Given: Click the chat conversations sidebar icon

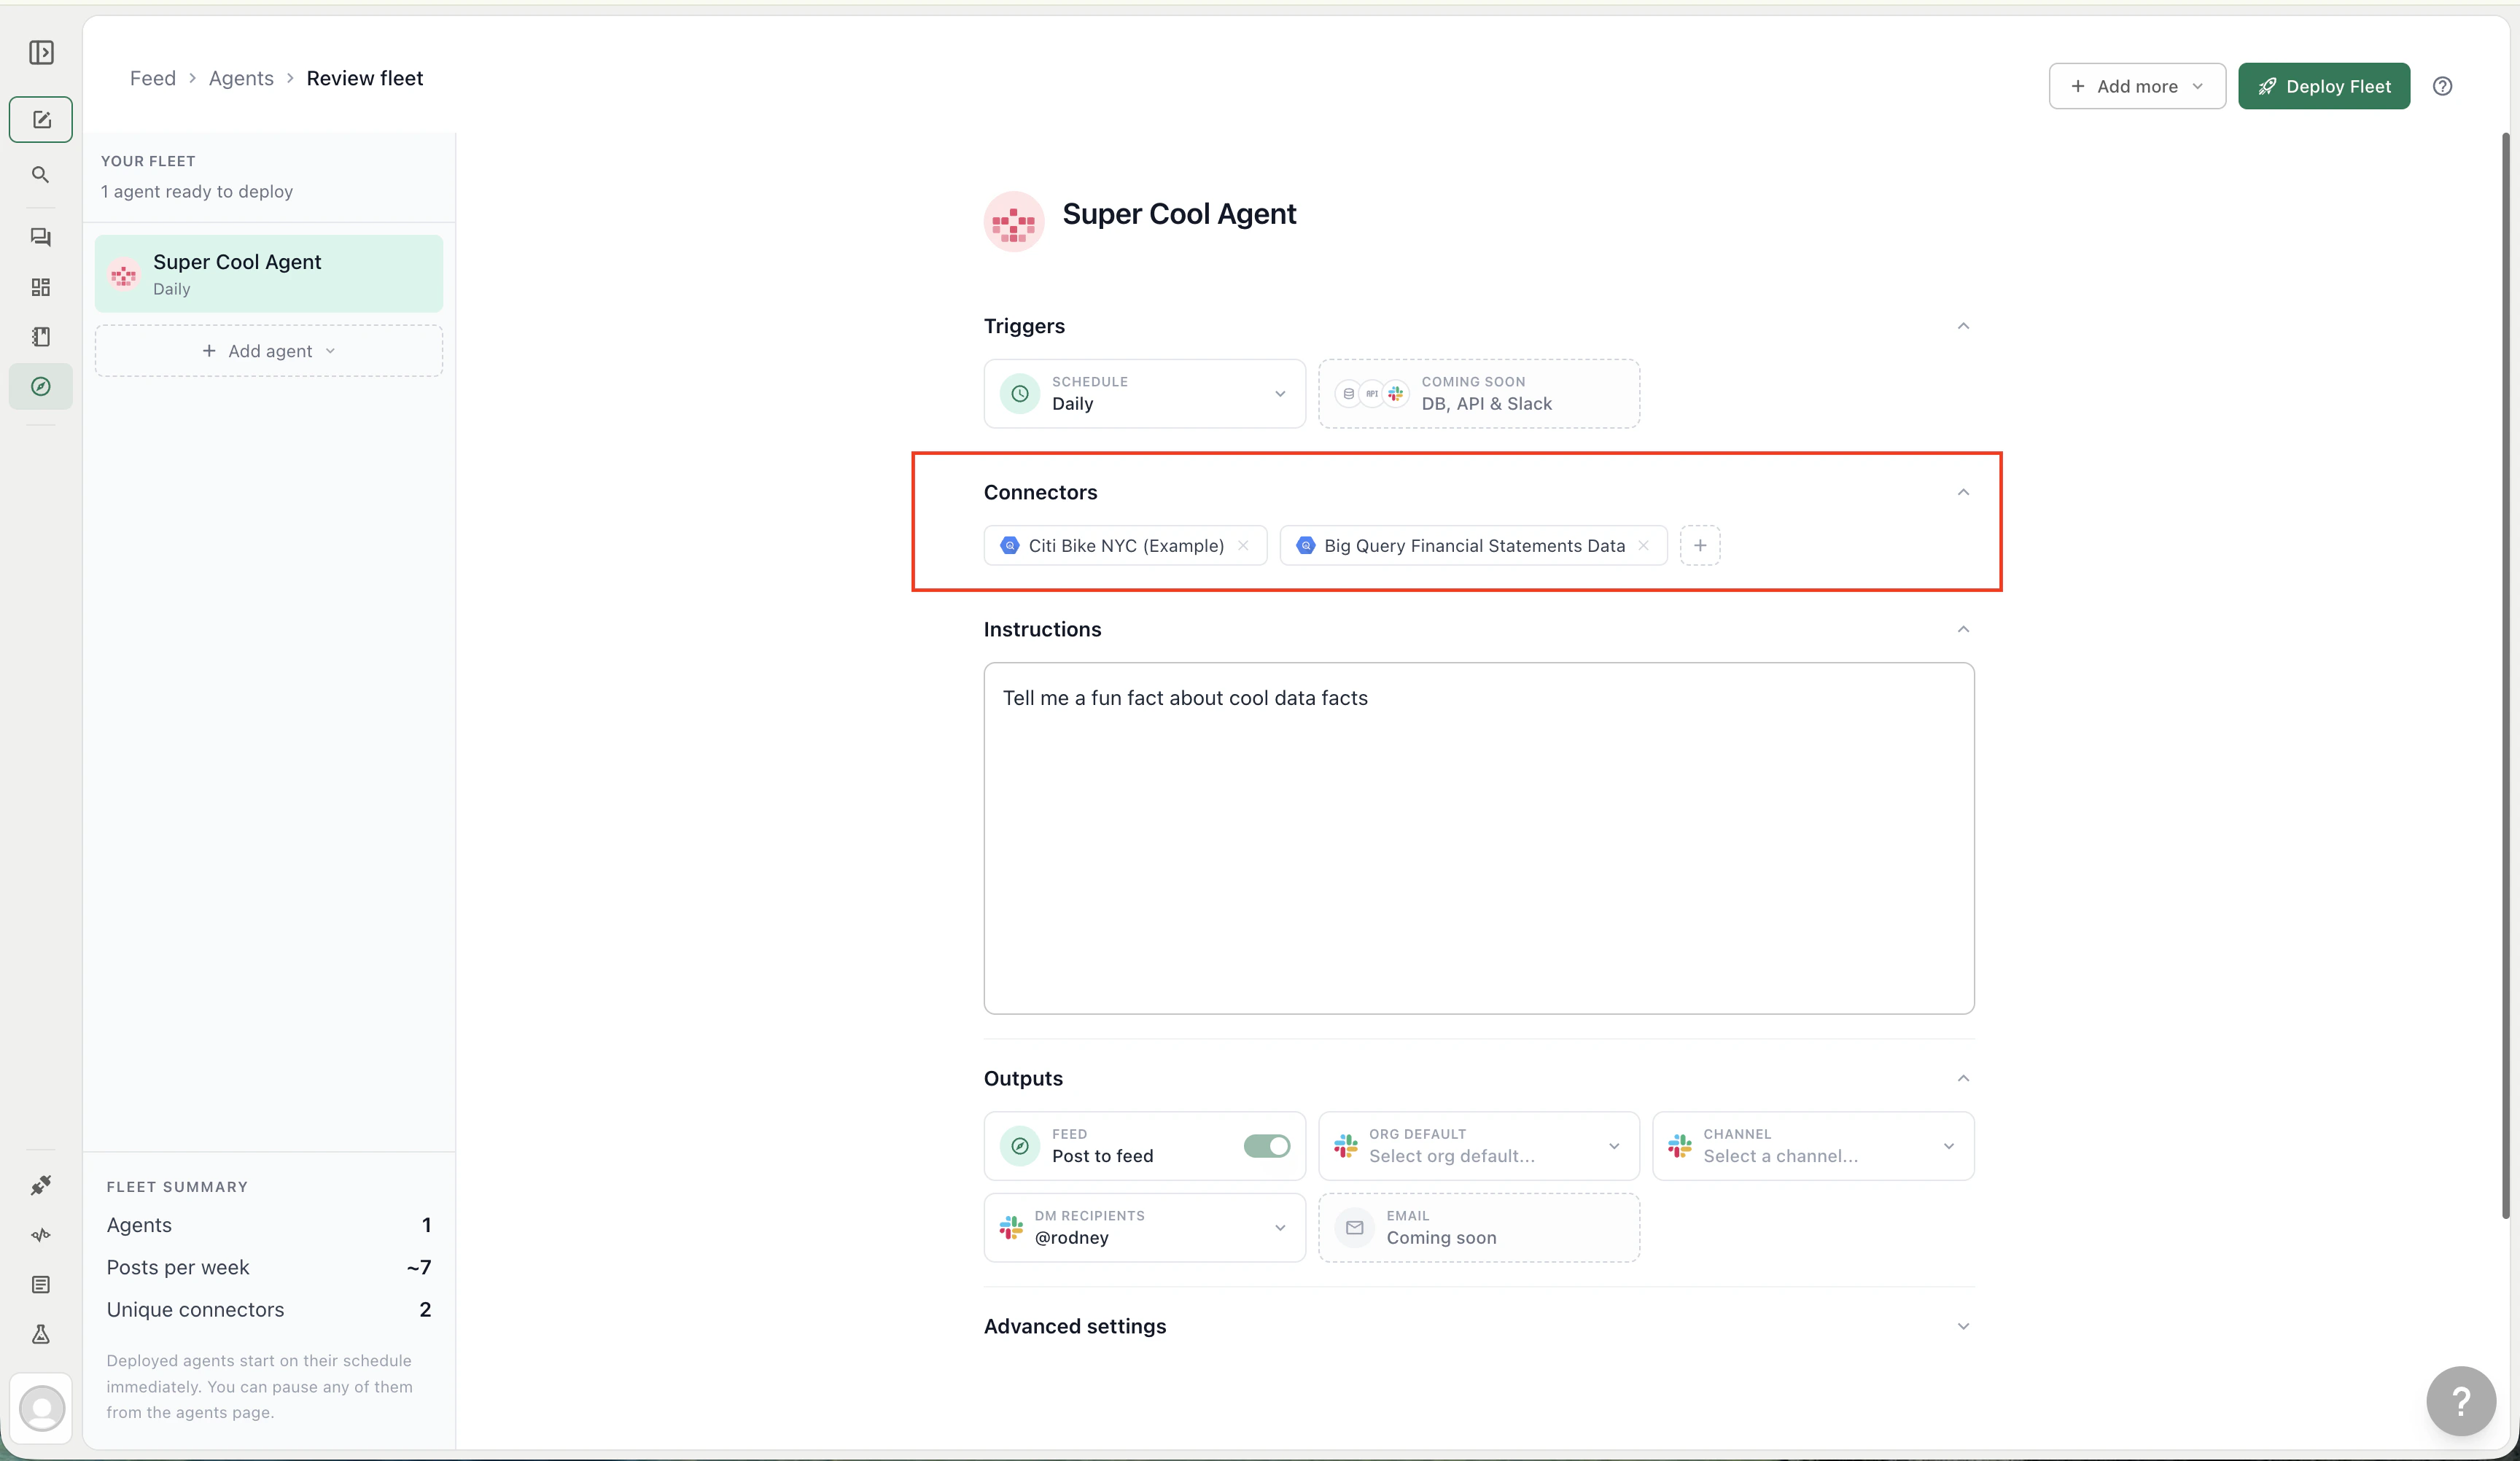Looking at the screenshot, I should pos(41,237).
